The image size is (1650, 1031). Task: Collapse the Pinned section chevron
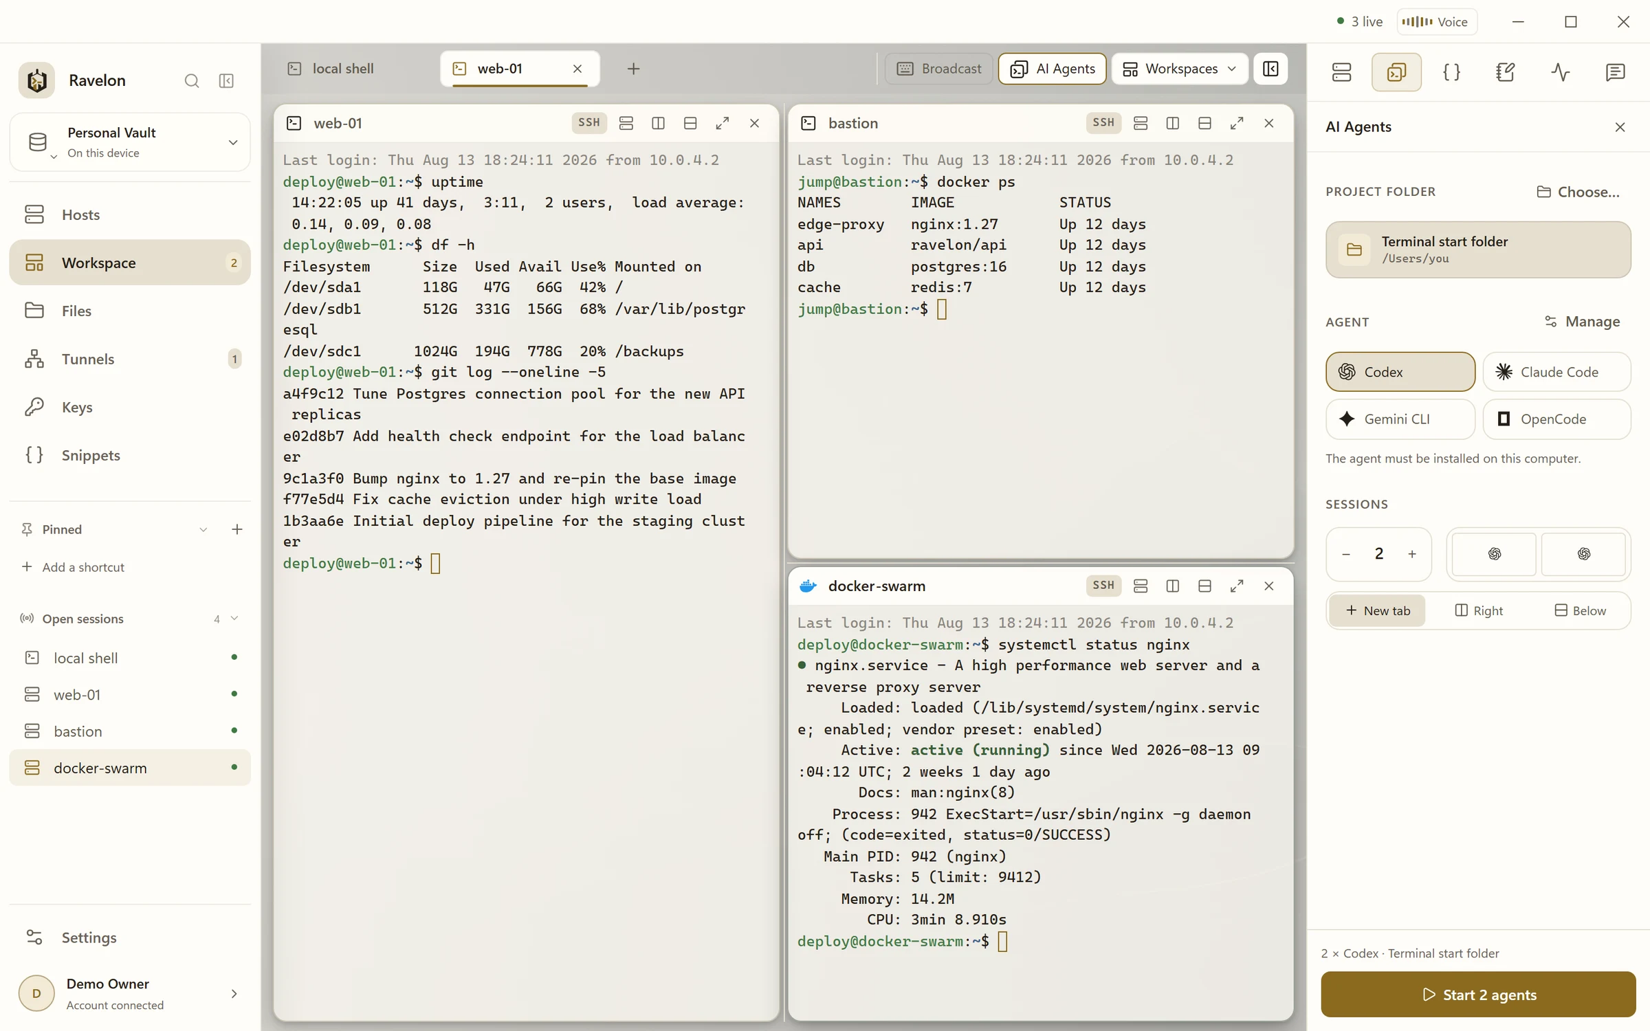click(x=203, y=529)
